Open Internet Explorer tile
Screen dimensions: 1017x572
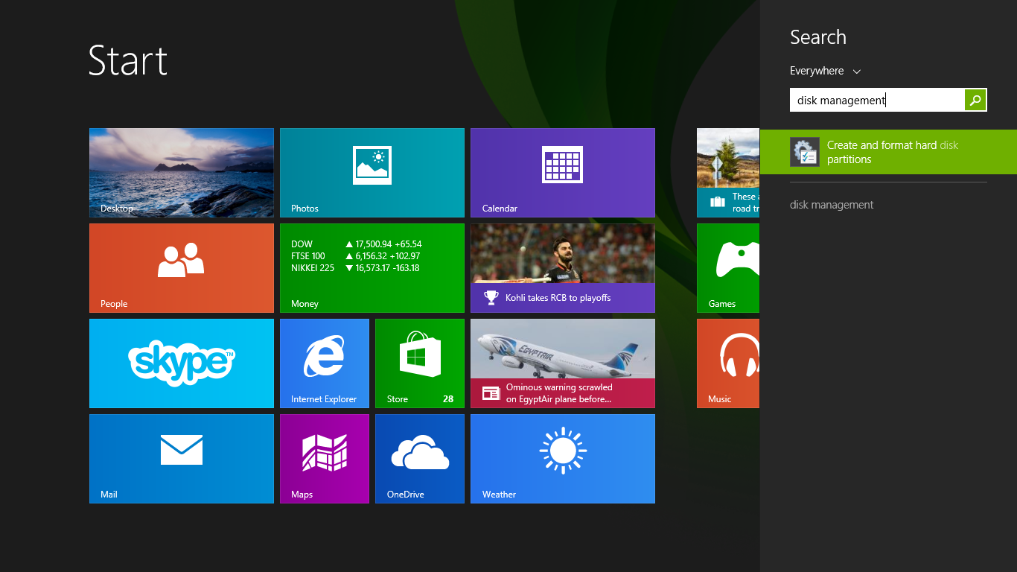325,363
